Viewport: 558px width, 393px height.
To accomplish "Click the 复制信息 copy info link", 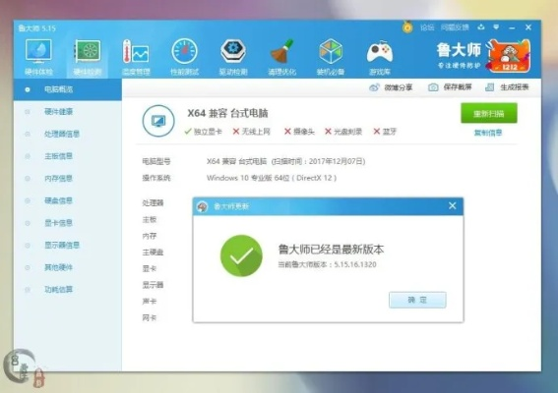I will tap(488, 133).
